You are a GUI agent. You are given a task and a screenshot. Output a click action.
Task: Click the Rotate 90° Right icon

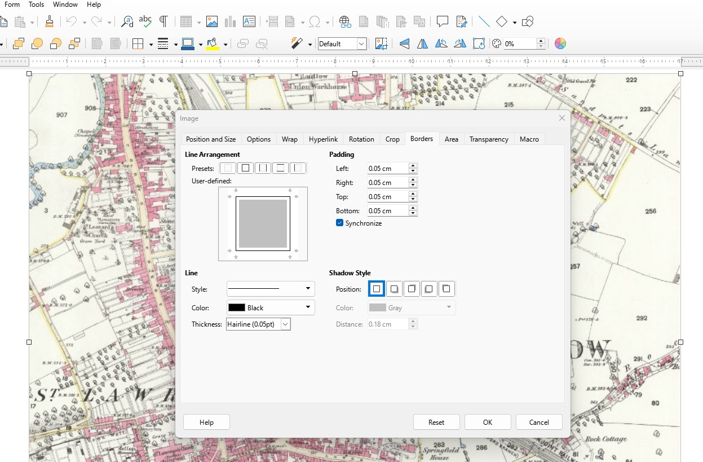click(x=460, y=43)
